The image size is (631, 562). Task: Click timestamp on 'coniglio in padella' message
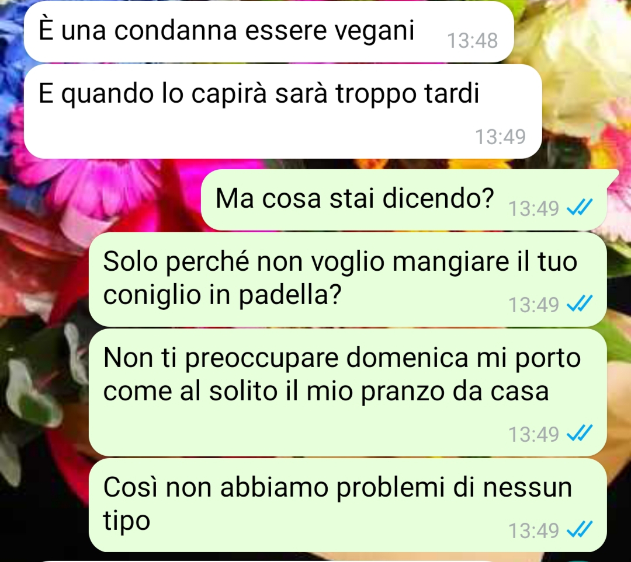(533, 305)
